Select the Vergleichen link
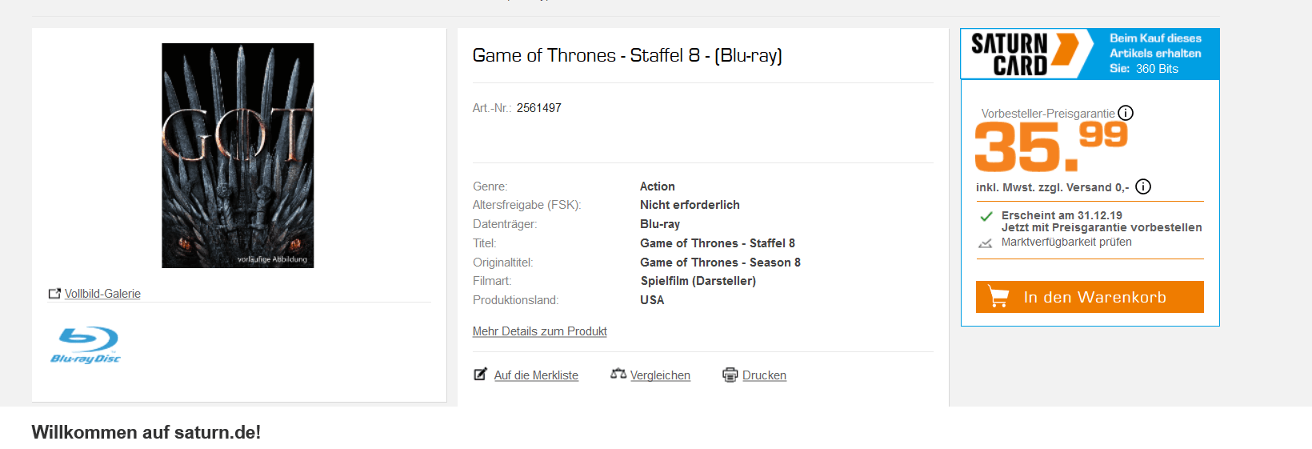The height and width of the screenshot is (449, 1312). click(x=660, y=375)
